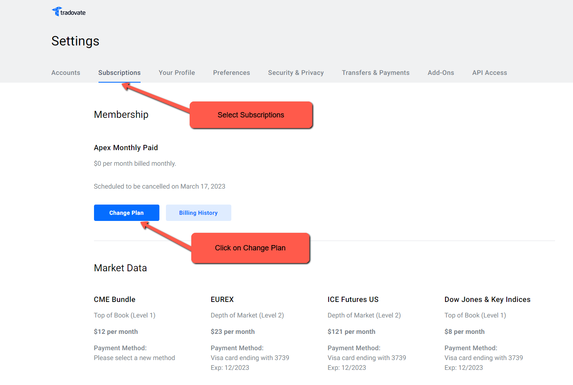Select the ICE Futures US Exp: 12/2023 text
This screenshot has width=573, height=385.
[347, 368]
